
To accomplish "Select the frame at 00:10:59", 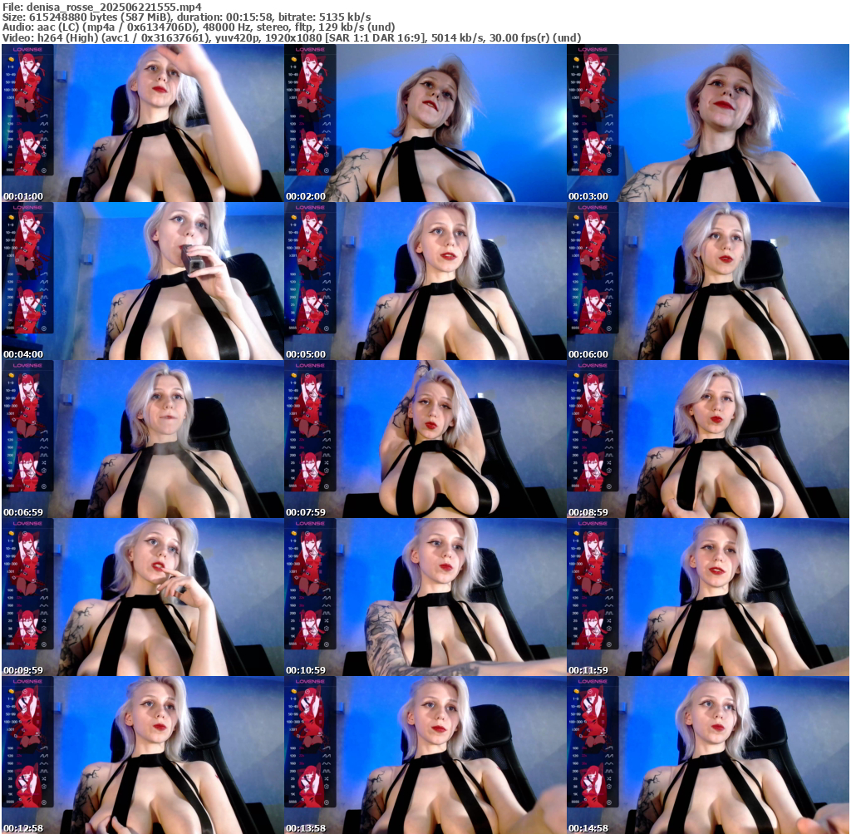I will (x=425, y=597).
